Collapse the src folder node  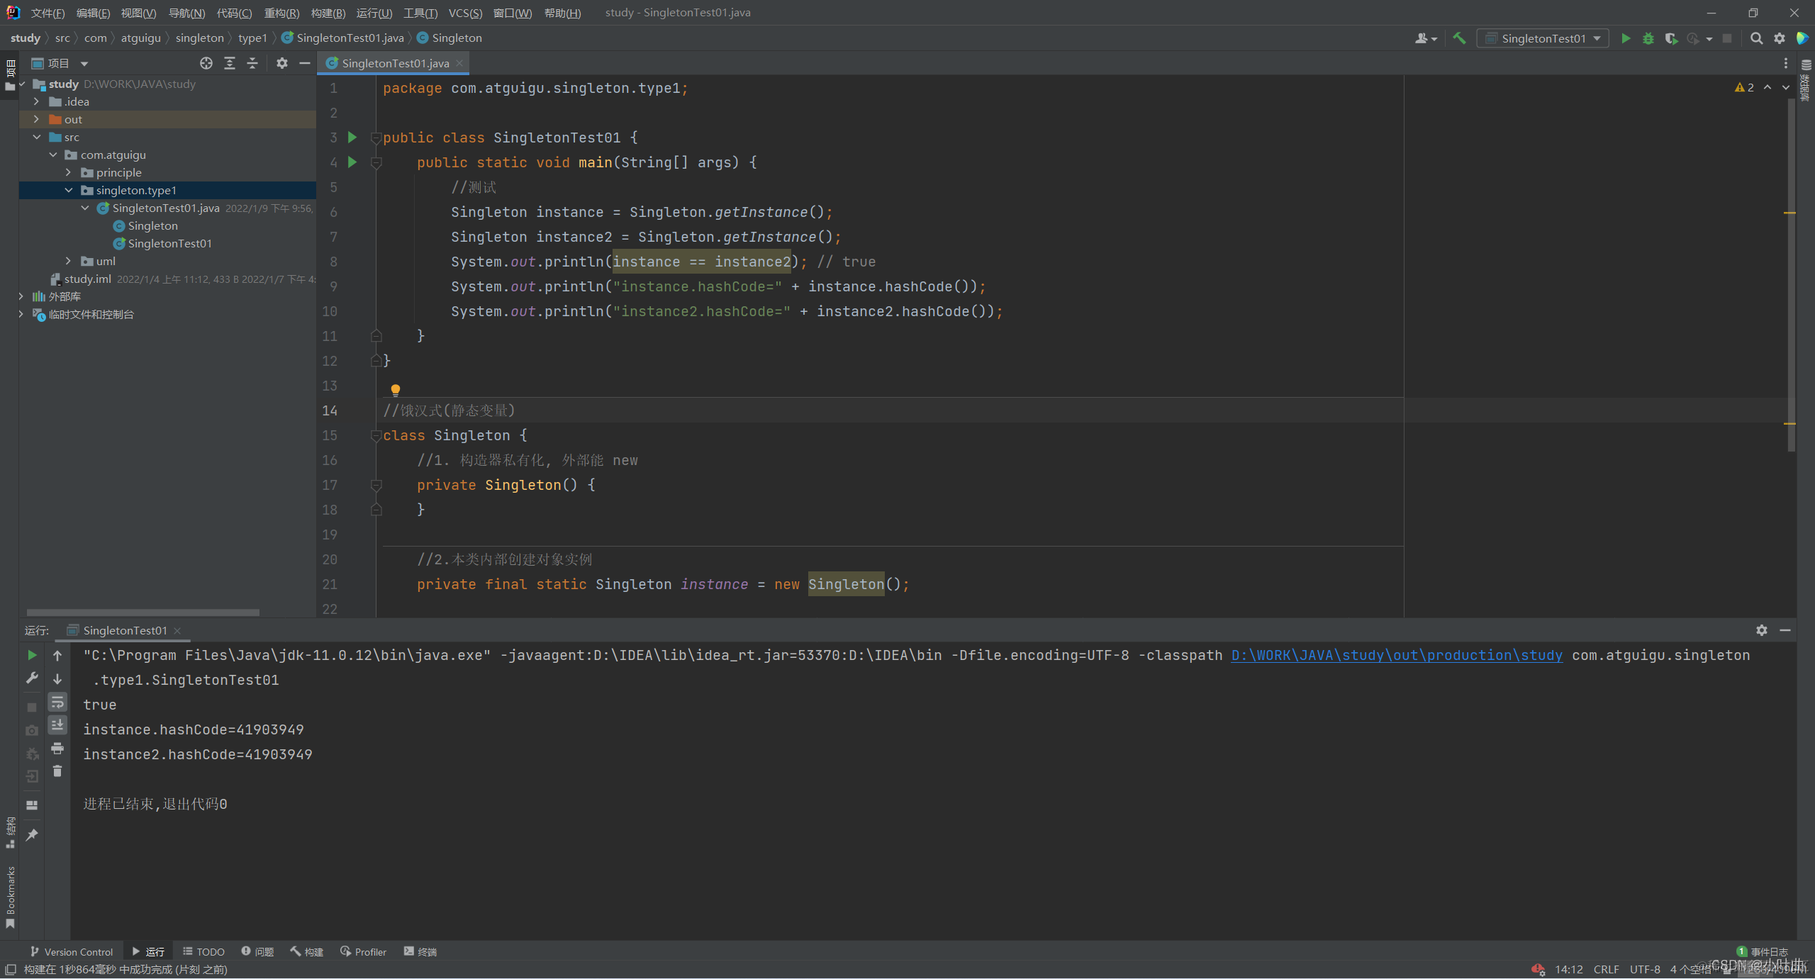coord(37,137)
